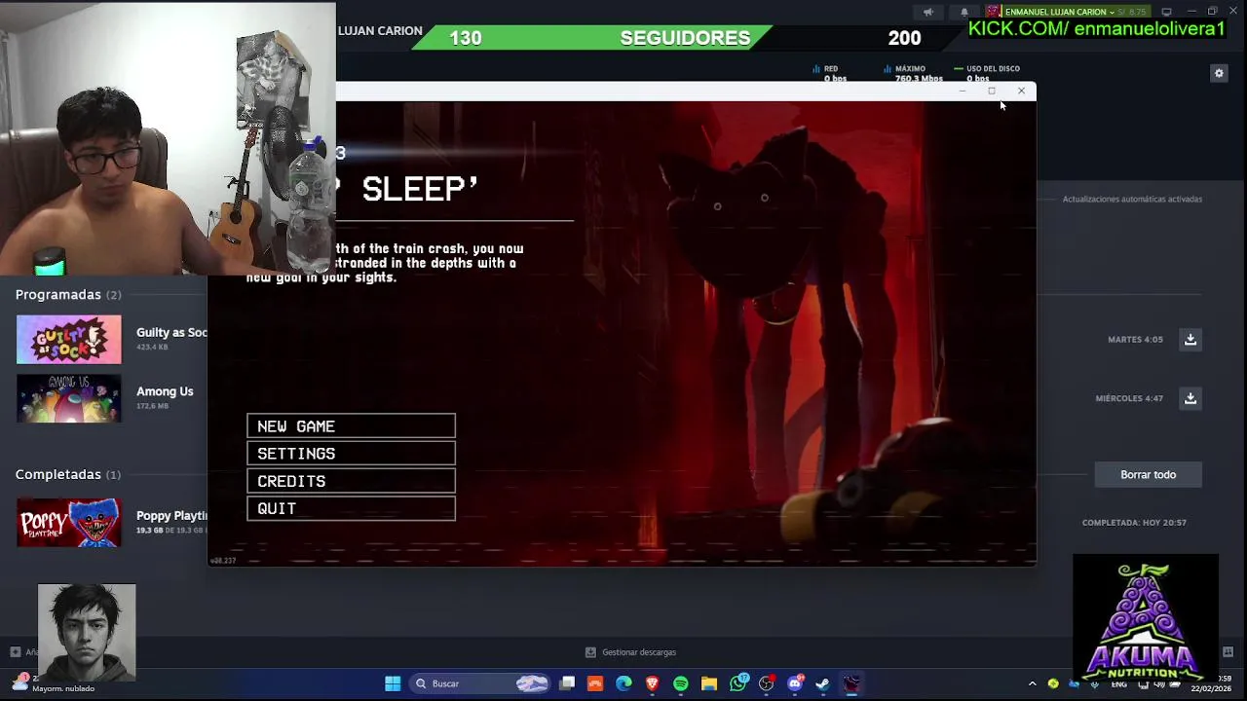Click the MÁXIMO network speed stat

point(910,69)
